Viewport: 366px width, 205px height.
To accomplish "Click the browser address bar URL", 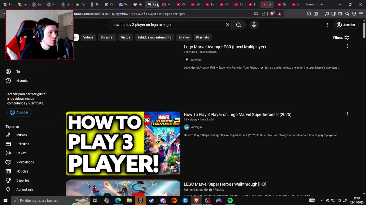I will point(129,14).
